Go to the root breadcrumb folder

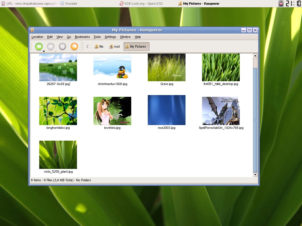click(114, 46)
